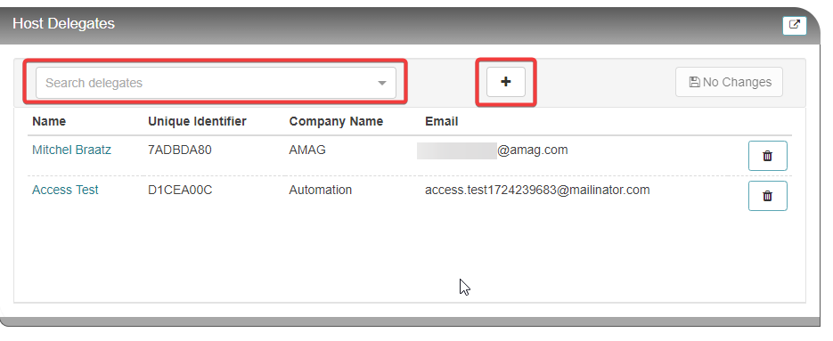Screen dimensions: 833x341
Task: Click the Host Delegates panel title
Action: (x=64, y=23)
